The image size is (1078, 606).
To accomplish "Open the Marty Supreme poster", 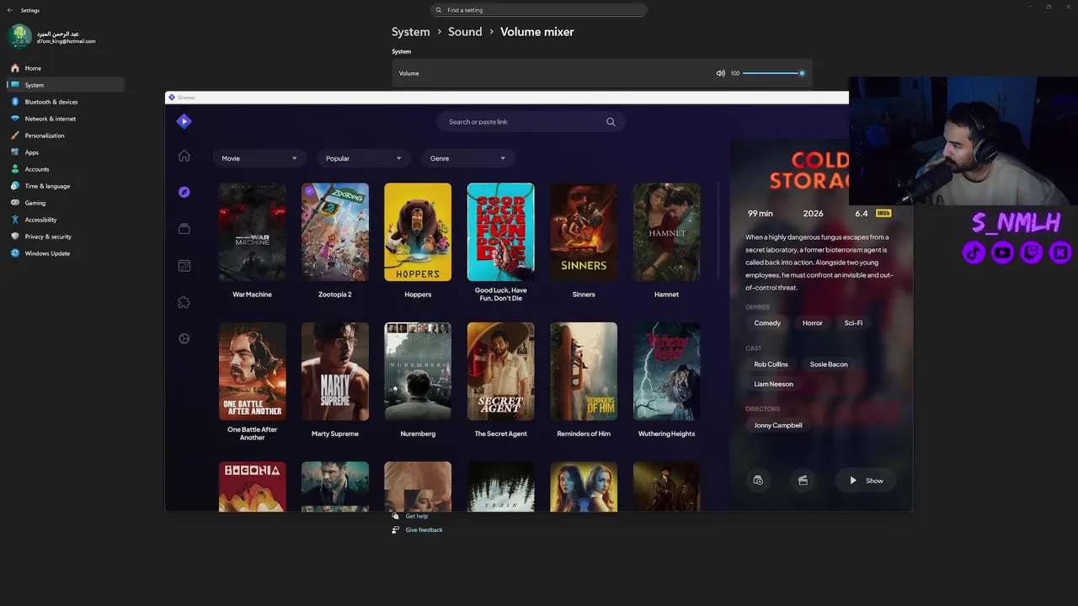I will coord(335,371).
